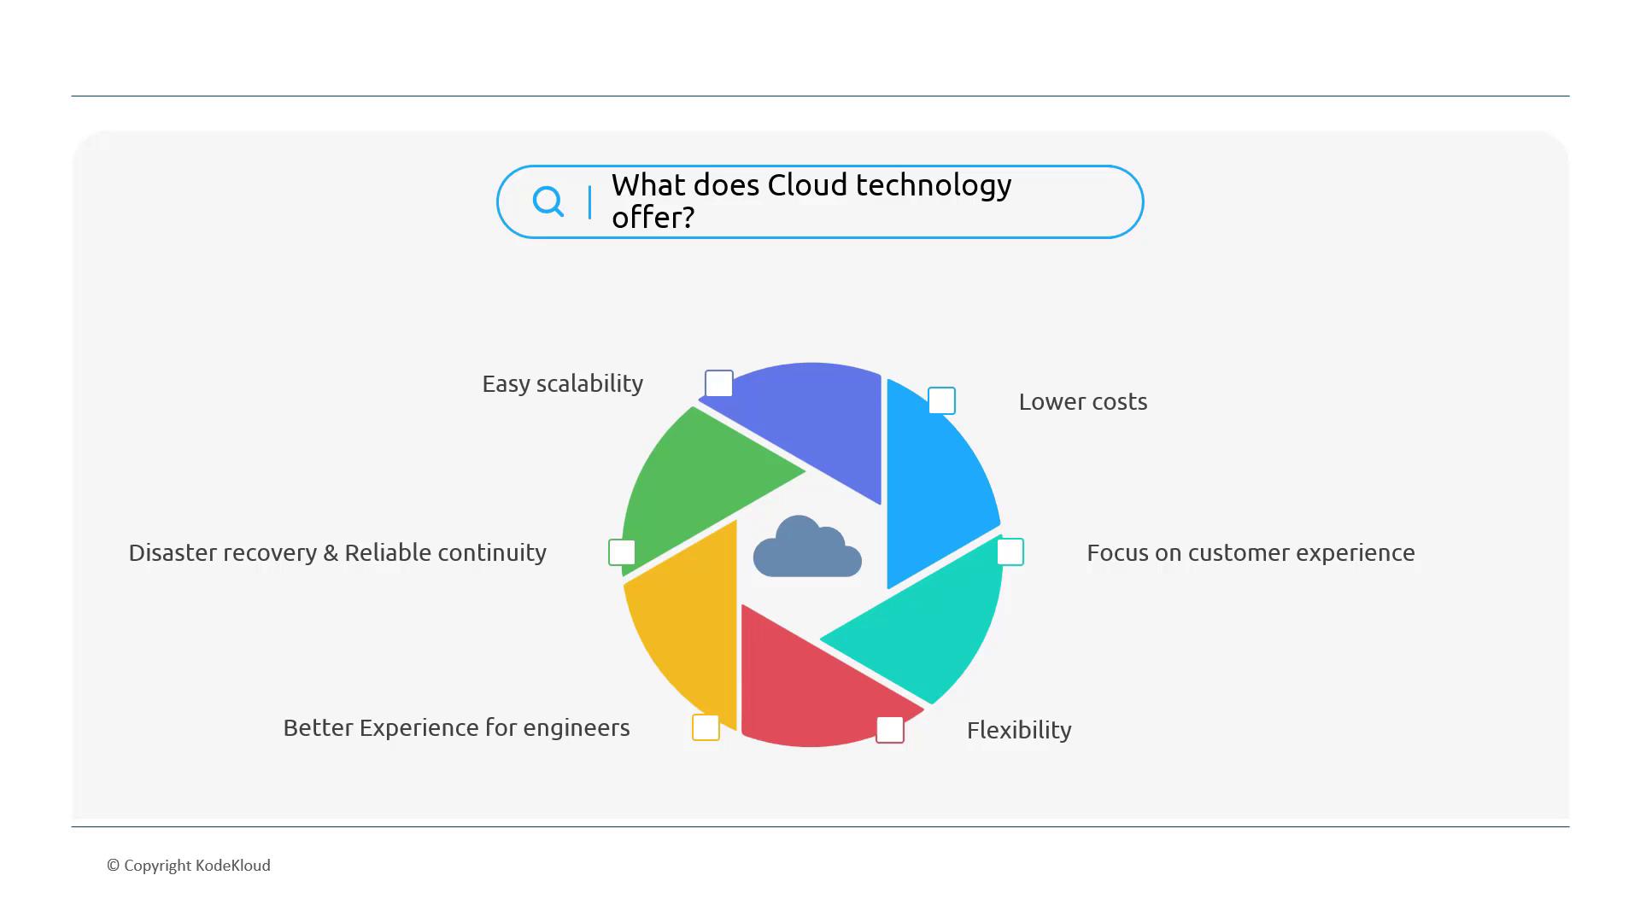The width and height of the screenshot is (1640, 922).
Task: Click the Lower costs label
Action: (x=1082, y=402)
